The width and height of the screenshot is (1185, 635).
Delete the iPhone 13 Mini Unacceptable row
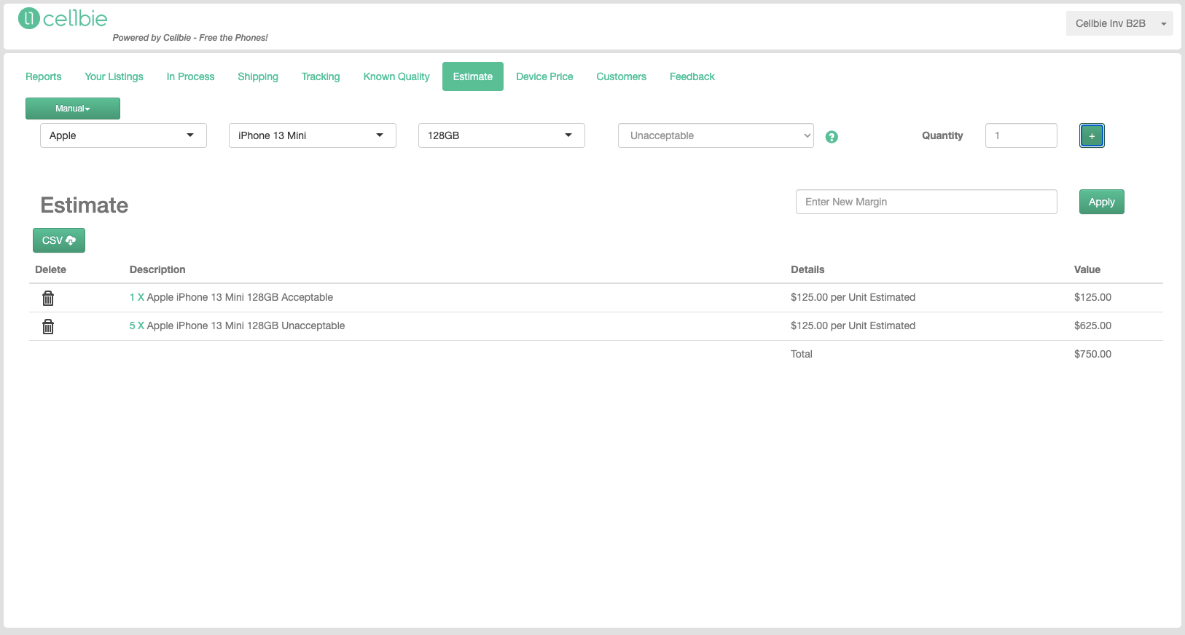tap(48, 326)
